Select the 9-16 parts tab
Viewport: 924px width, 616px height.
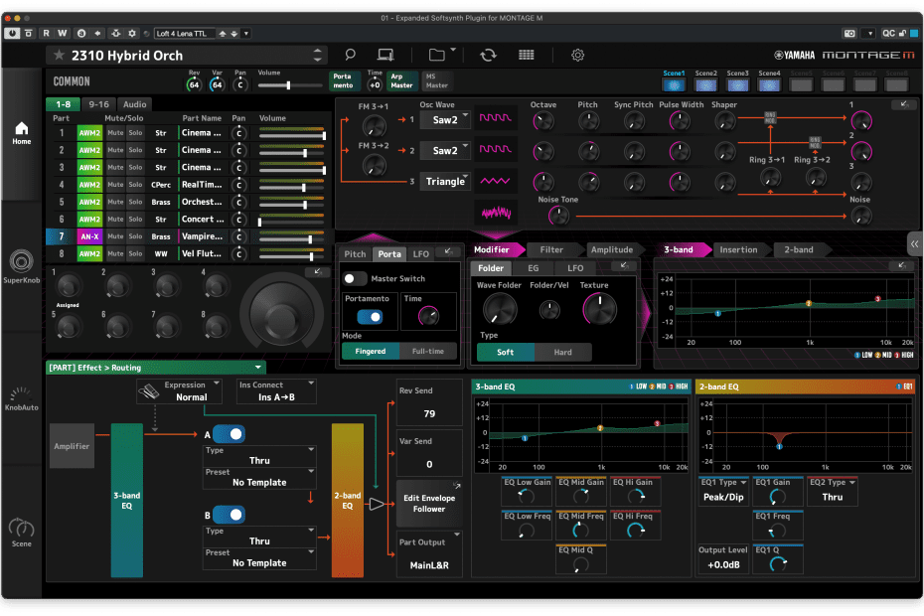coord(98,103)
